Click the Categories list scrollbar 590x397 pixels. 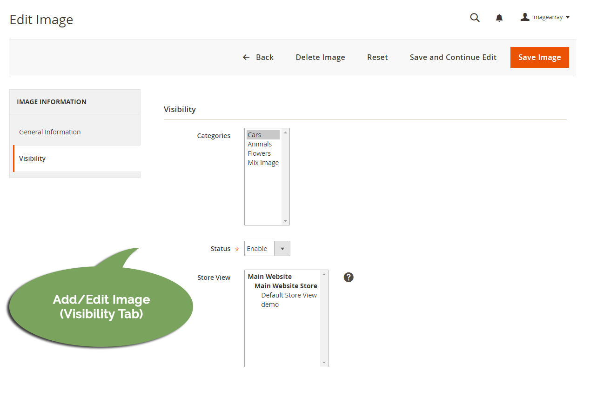(x=285, y=177)
